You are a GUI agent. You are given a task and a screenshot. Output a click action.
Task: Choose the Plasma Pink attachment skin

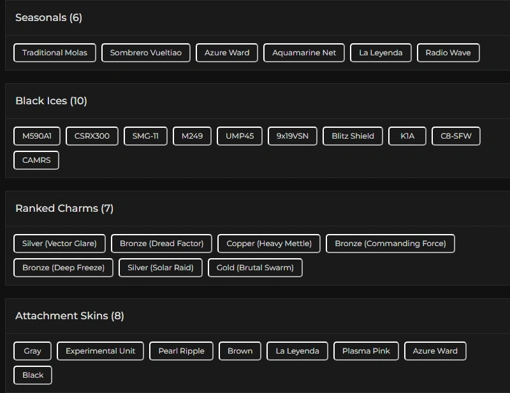[366, 351]
